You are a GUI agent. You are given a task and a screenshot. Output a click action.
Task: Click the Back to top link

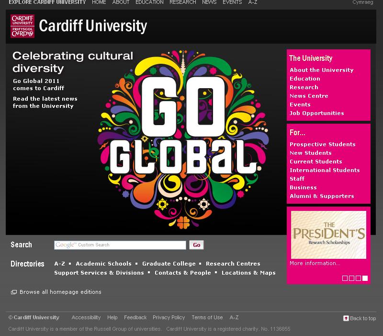pyautogui.click(x=363, y=318)
